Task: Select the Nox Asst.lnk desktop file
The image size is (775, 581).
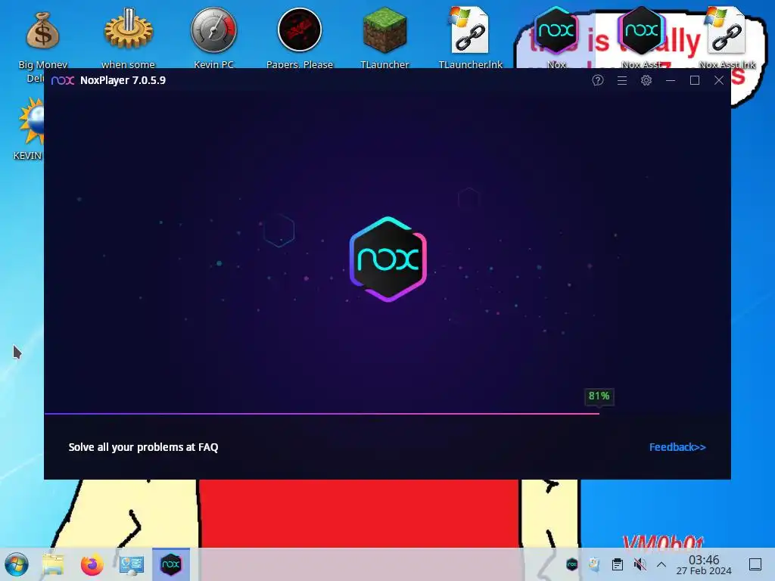Action: [x=726, y=30]
